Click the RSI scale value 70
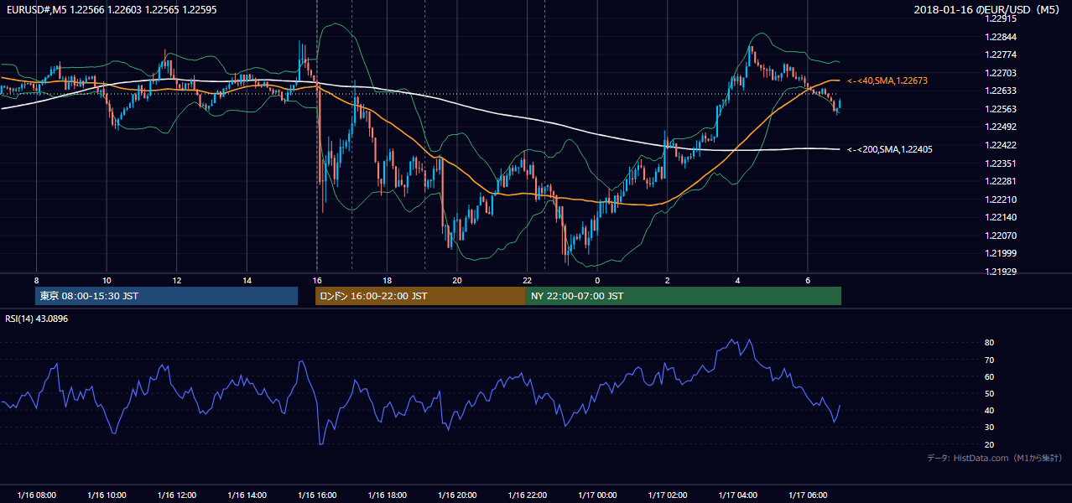The image size is (1072, 503). (x=990, y=360)
